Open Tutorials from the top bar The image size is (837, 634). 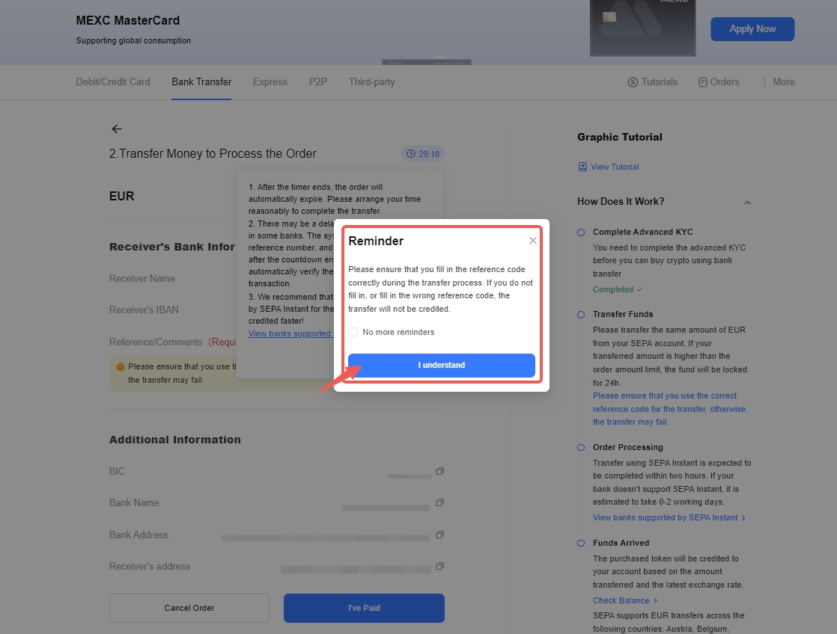(653, 81)
